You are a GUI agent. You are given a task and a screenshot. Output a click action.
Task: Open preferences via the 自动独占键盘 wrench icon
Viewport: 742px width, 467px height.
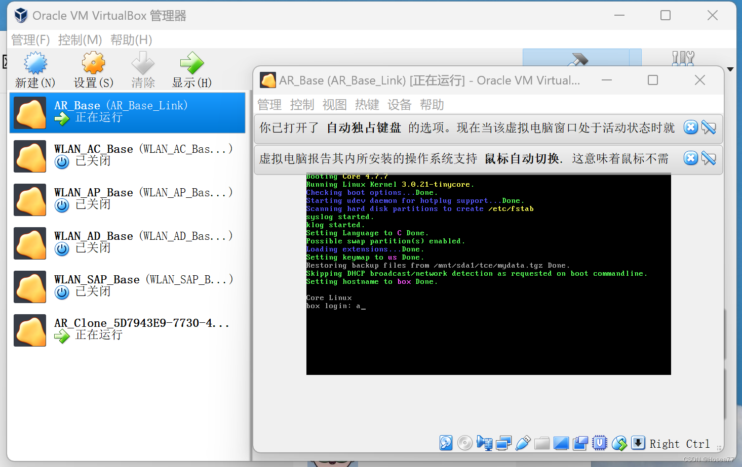pyautogui.click(x=709, y=128)
